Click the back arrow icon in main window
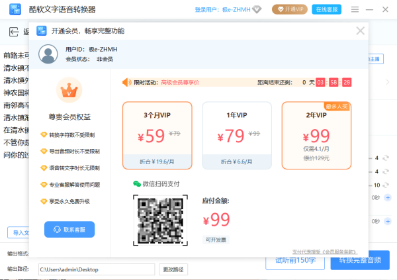Screen dimensions: 397x280 point(14,32)
